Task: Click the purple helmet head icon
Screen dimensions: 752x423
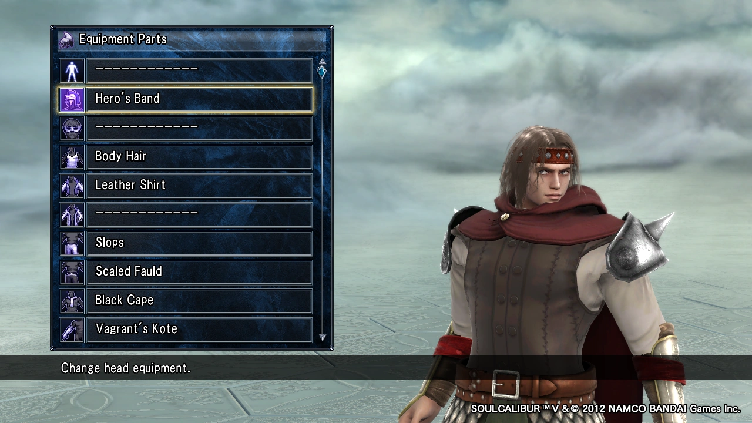Action: (72, 99)
